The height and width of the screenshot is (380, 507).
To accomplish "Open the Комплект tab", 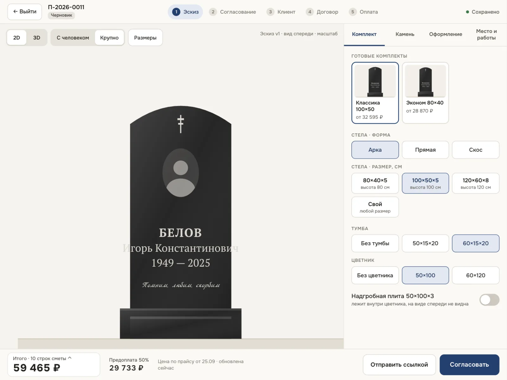I will (364, 34).
